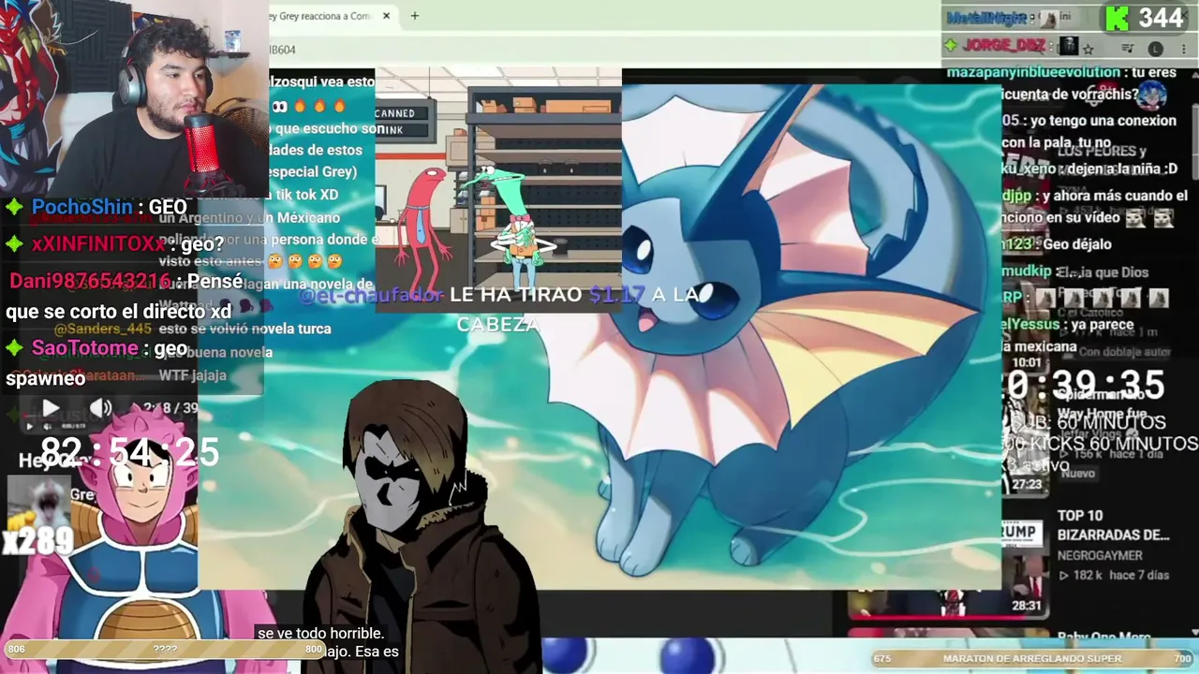
Task: Click the green Kick logo beside 344
Action: [x=1117, y=17]
